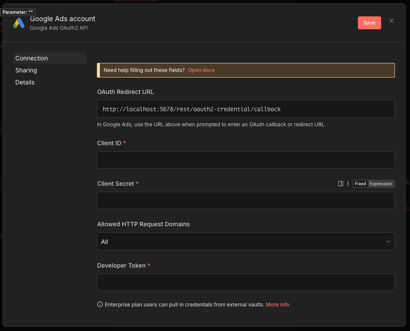Click the redirect URL hint text below field
Image resolution: width=410 pixels, height=331 pixels.
[x=211, y=125]
